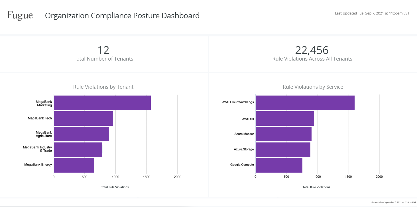Click the Total Number of Tenants label
The height and width of the screenshot is (207, 417).
[x=103, y=59]
